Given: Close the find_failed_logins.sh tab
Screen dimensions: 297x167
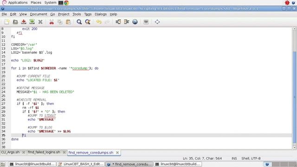Looking at the screenshot, I should 64,152.
